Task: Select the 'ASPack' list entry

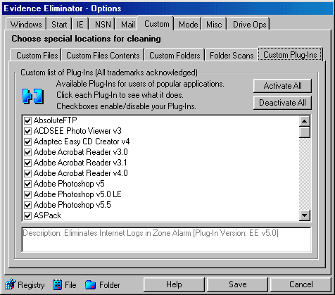Action: coord(47,215)
